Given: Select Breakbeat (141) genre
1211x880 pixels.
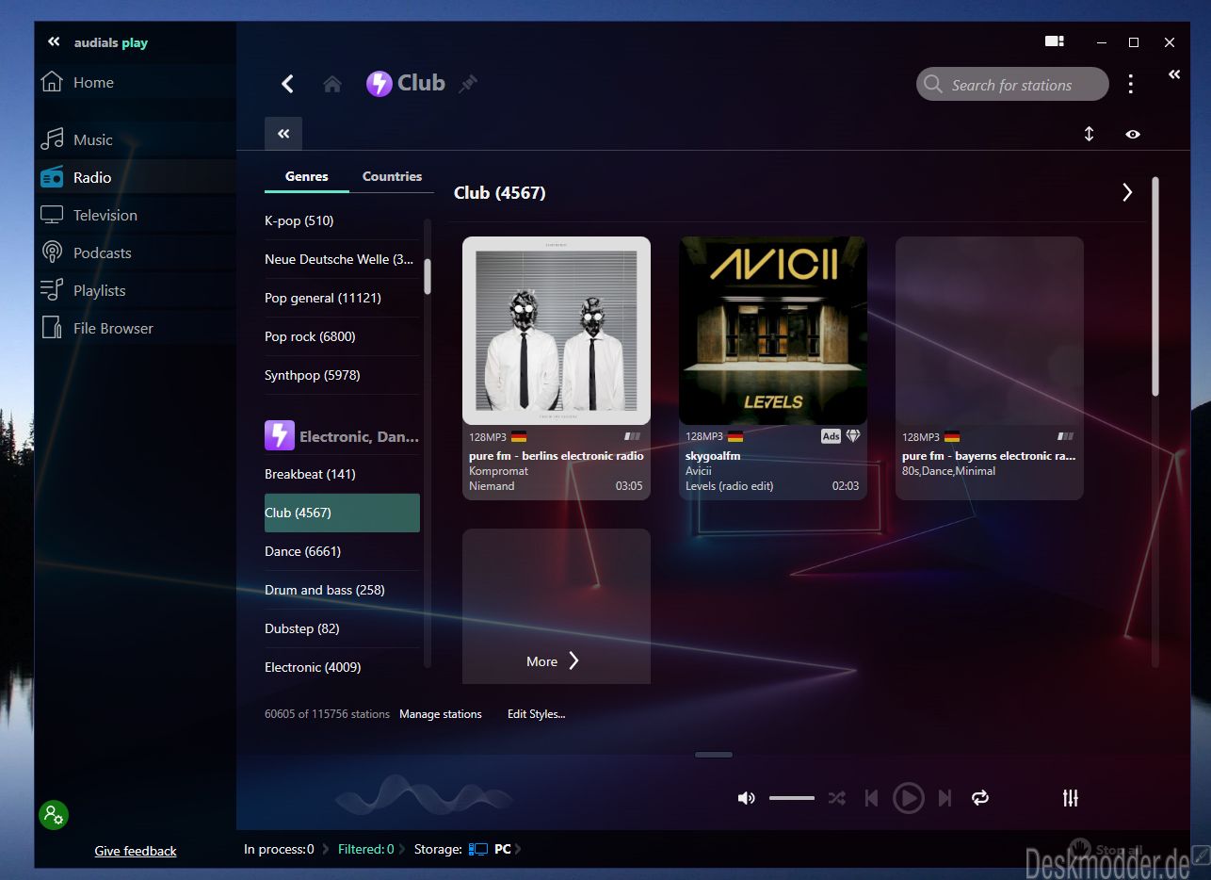Looking at the screenshot, I should click(342, 474).
